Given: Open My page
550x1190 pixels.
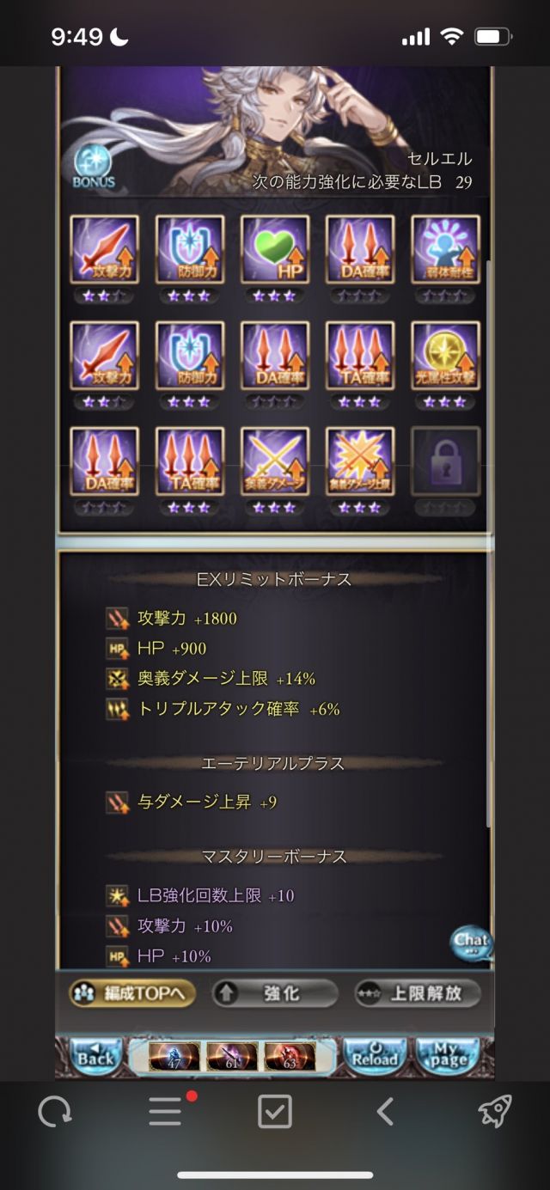Looking at the screenshot, I should pyautogui.click(x=448, y=1056).
